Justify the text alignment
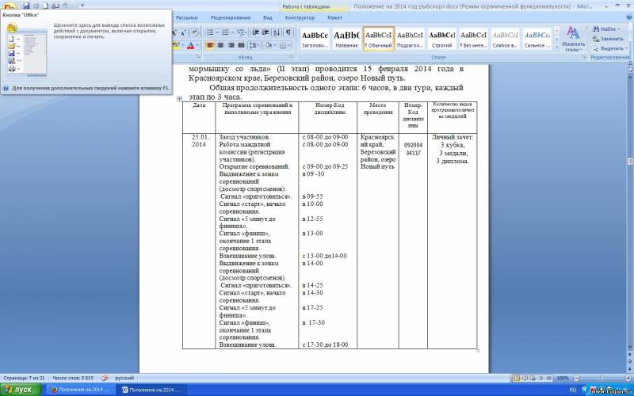Viewport: 634px width, 396px height. [242, 45]
